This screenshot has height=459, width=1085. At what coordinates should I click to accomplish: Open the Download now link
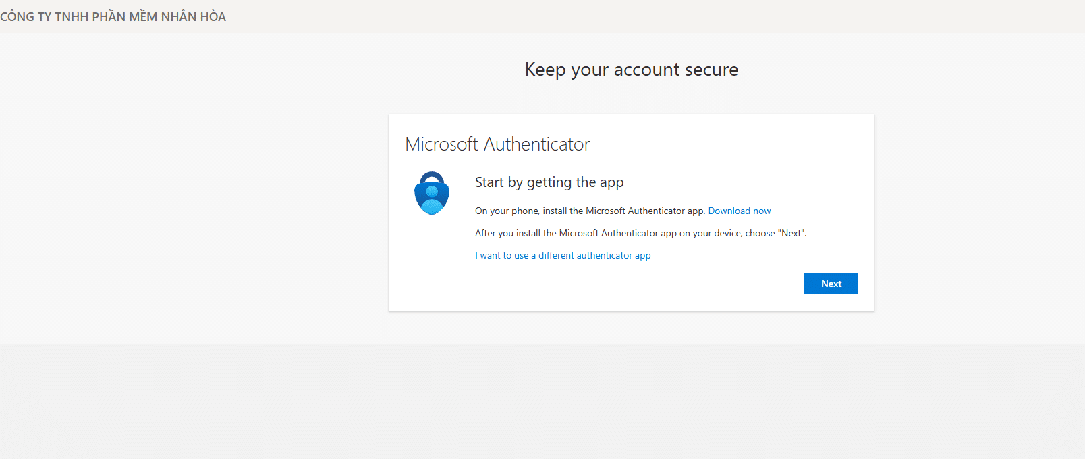point(739,211)
